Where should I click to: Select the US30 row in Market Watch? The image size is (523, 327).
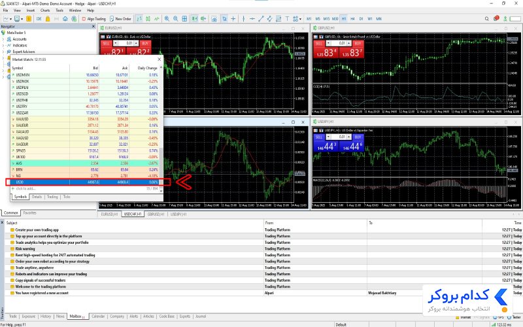click(x=85, y=182)
